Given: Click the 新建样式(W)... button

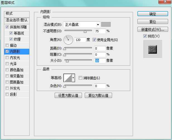Looking at the screenshot, I should (x=152, y=29).
